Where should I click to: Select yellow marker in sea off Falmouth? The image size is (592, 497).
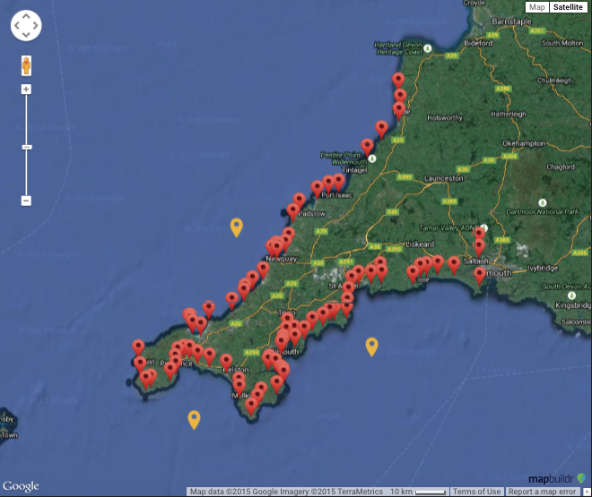[x=371, y=347]
